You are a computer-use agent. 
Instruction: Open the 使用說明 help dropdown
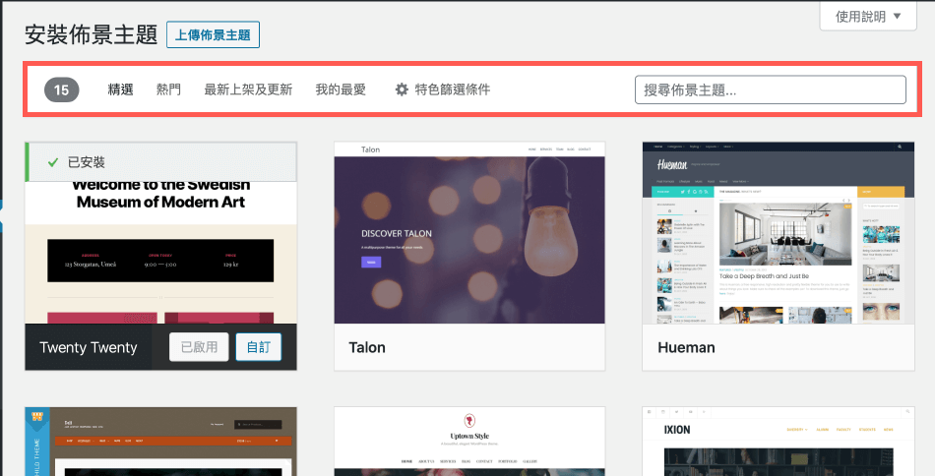pyautogui.click(x=868, y=16)
